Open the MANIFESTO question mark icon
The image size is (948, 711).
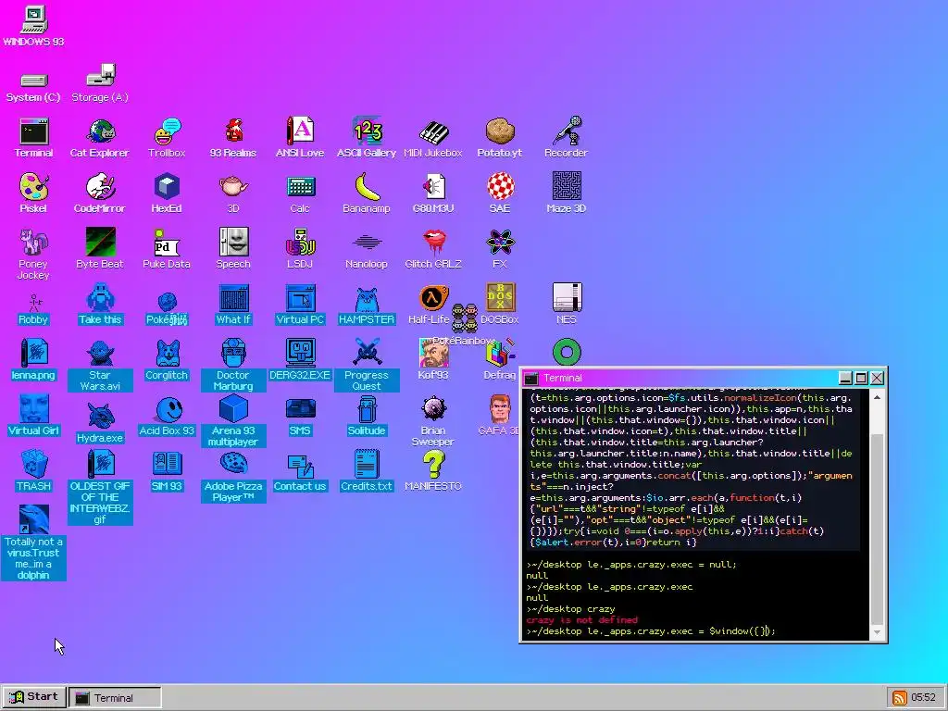point(433,471)
